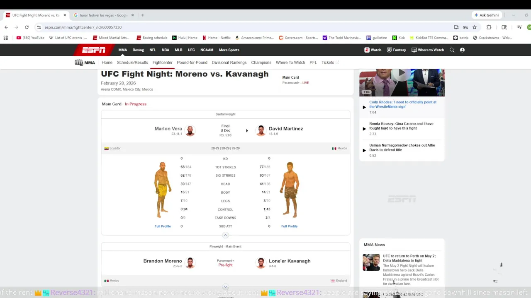Viewport: 531px width, 298px height.
Task: Open the Boxing schedule bookmark
Action: [x=152, y=38]
